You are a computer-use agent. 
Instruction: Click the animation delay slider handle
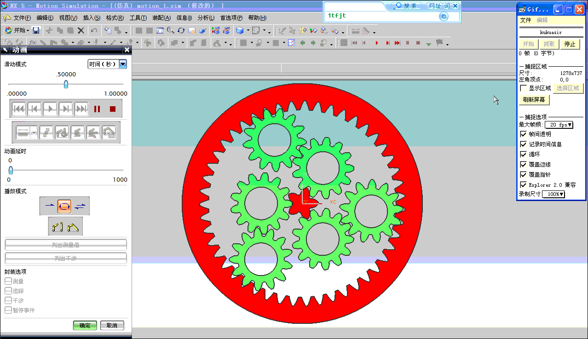(11, 170)
